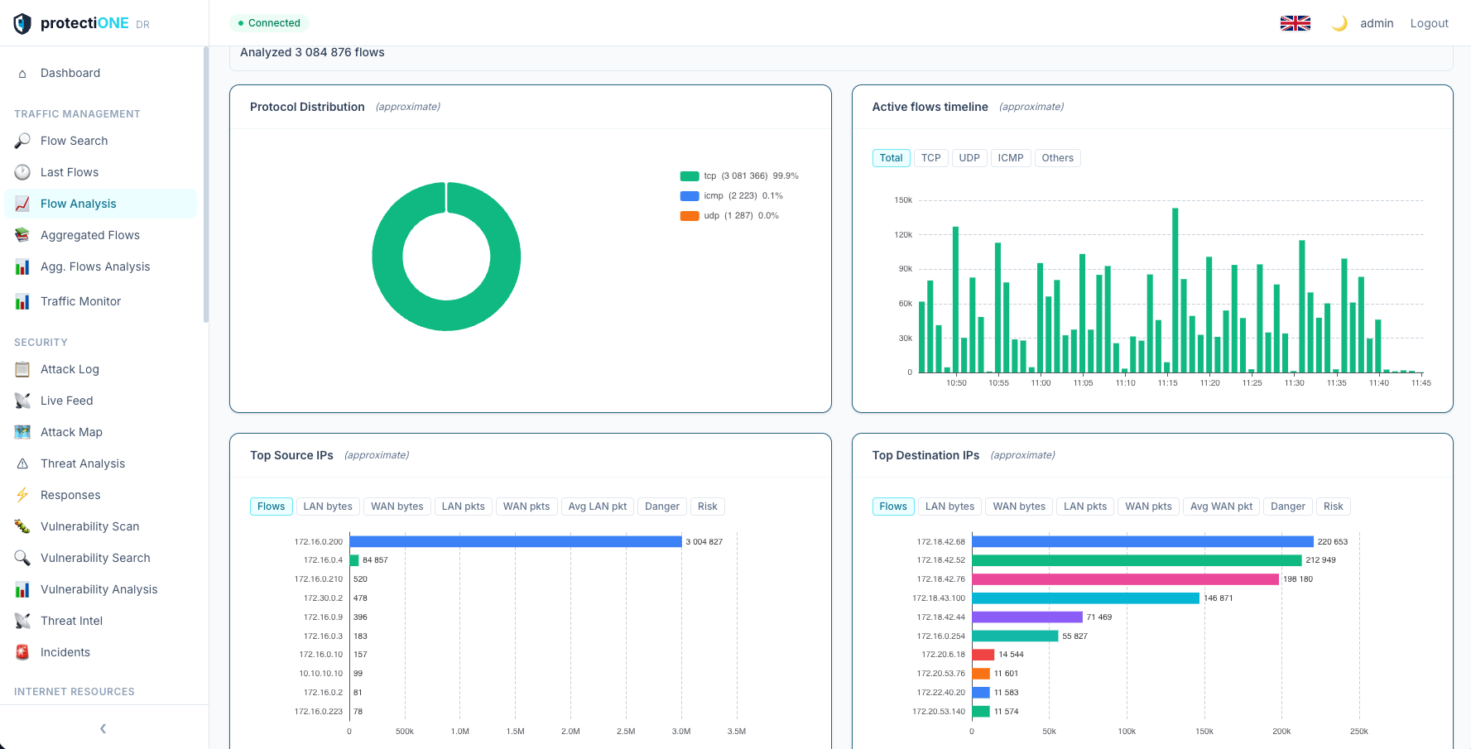Click the 172.16.0.200 source IP bar
This screenshot has height=749, width=1471.
point(516,541)
